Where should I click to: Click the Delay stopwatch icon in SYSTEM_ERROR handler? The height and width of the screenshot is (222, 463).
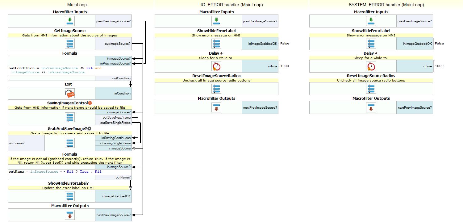371,66
